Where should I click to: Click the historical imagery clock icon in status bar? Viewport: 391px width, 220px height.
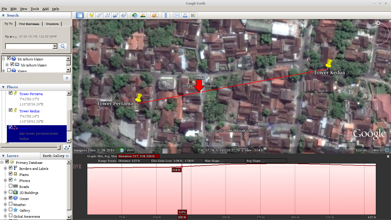(x=121, y=150)
